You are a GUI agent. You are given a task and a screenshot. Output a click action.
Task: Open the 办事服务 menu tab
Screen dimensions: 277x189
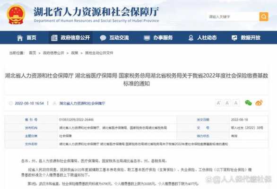[x=158, y=38]
